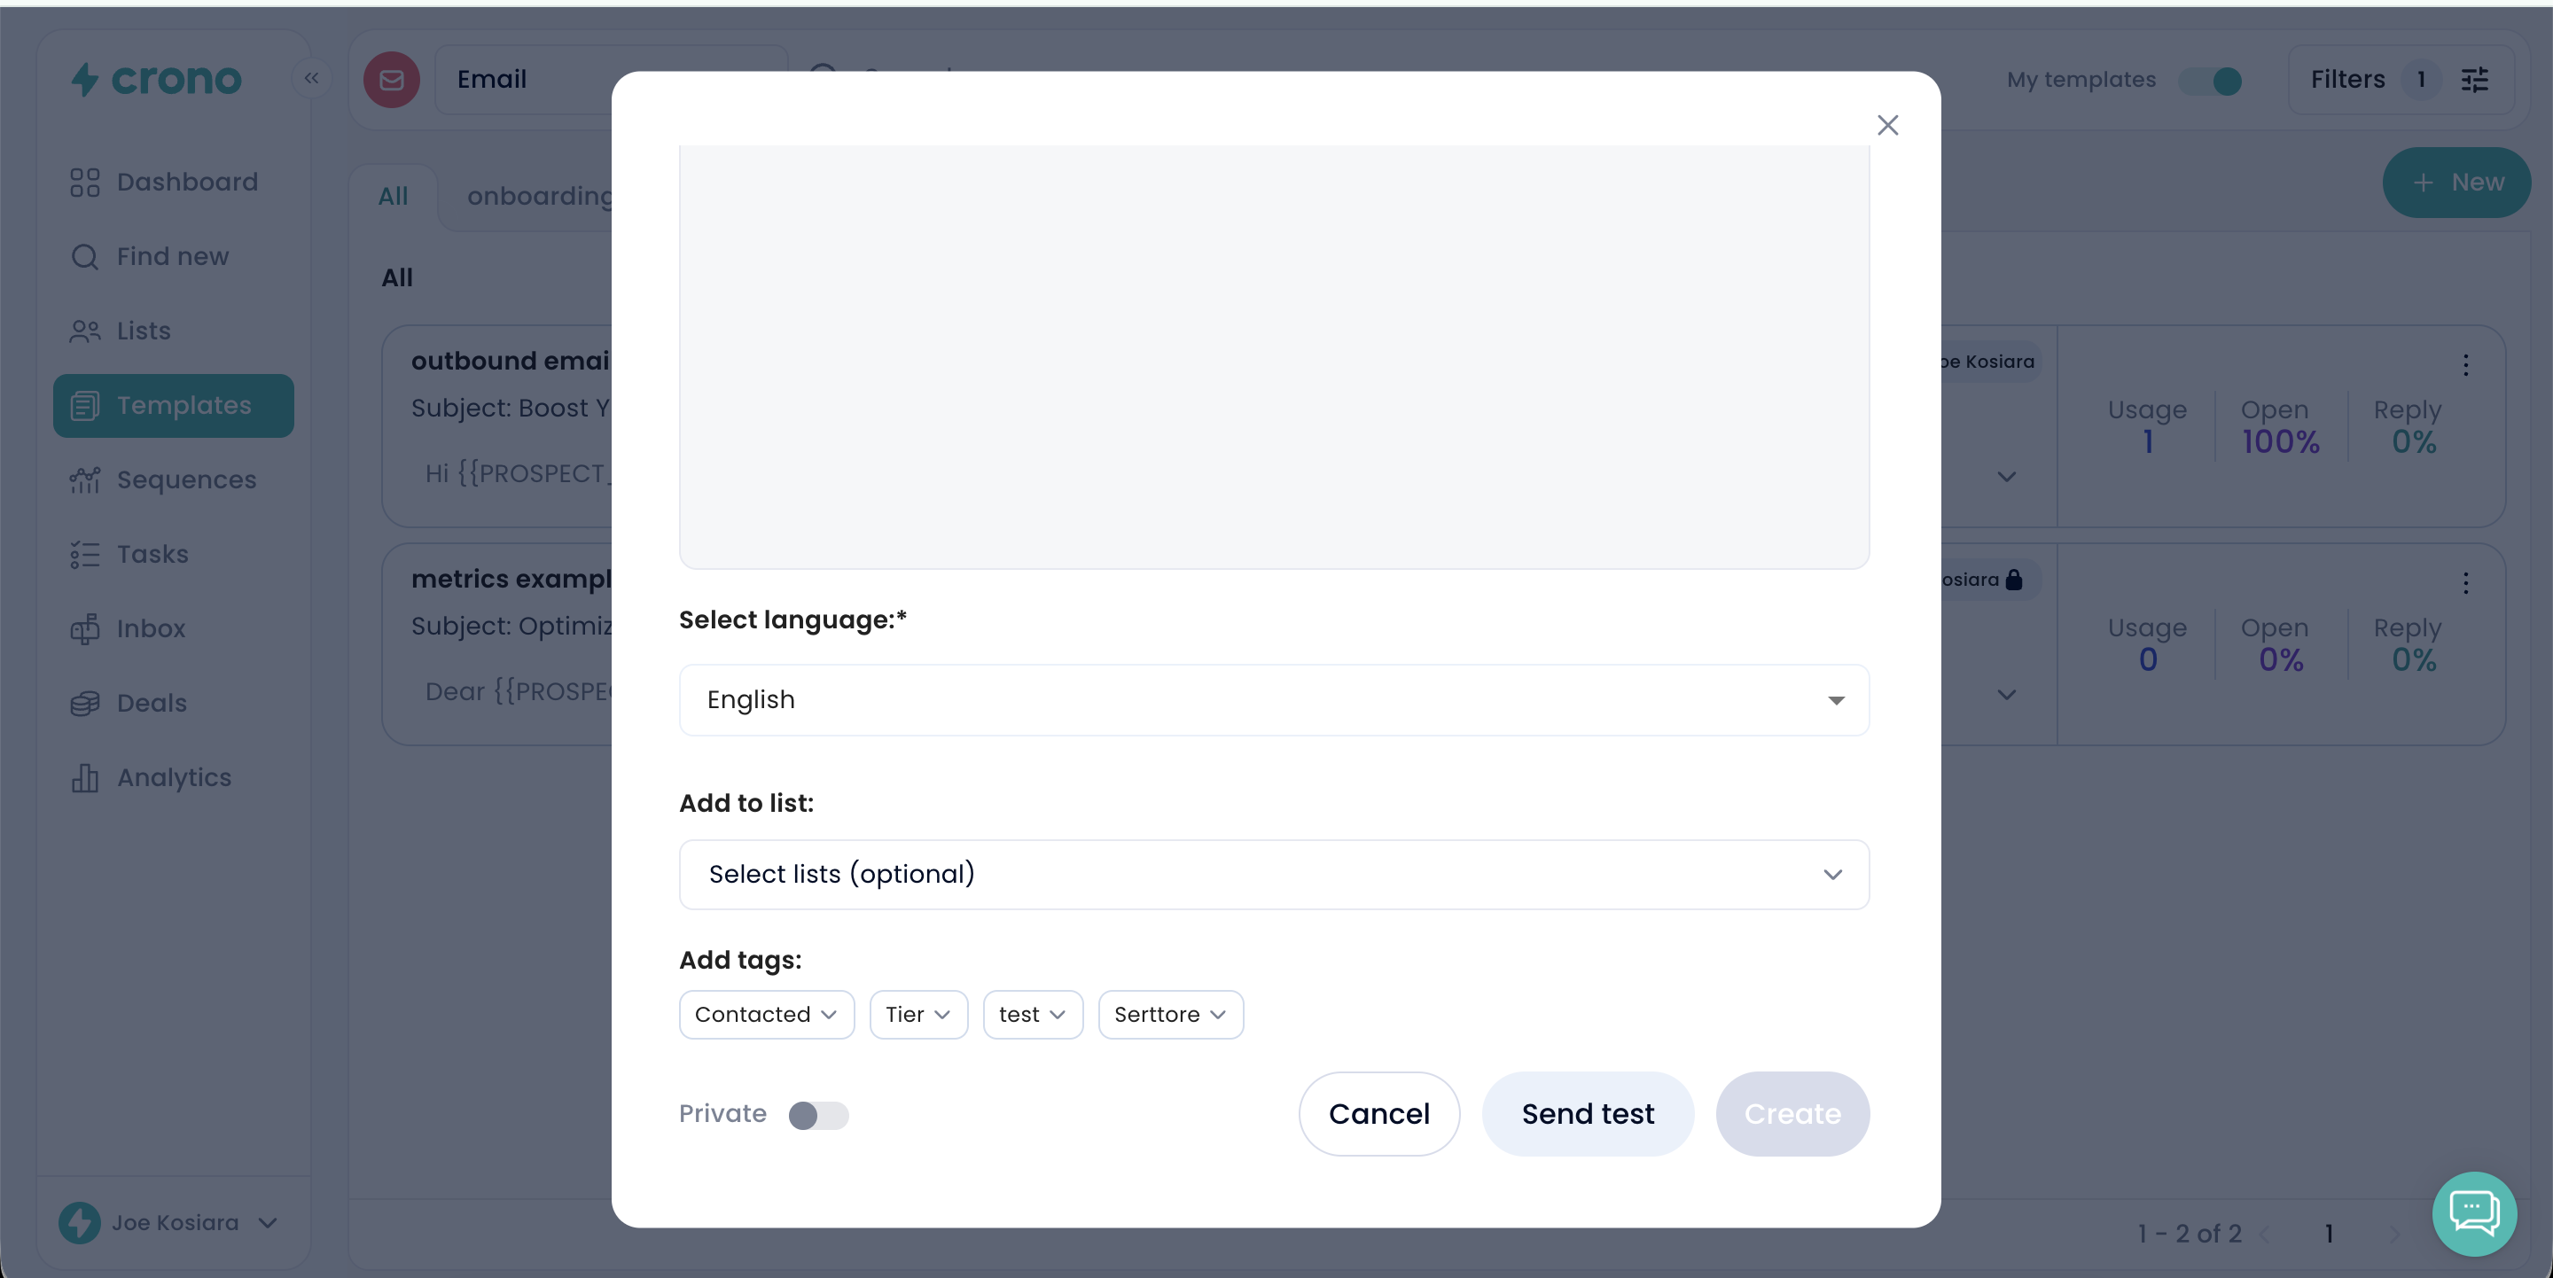Collapse the sidebar with double-chevron icon
The height and width of the screenshot is (1278, 2553).
(311, 78)
